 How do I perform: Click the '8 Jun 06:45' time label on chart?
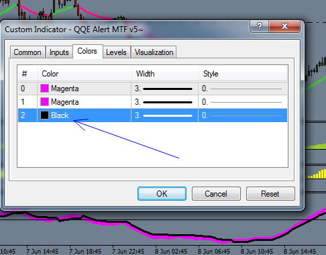click(x=214, y=252)
